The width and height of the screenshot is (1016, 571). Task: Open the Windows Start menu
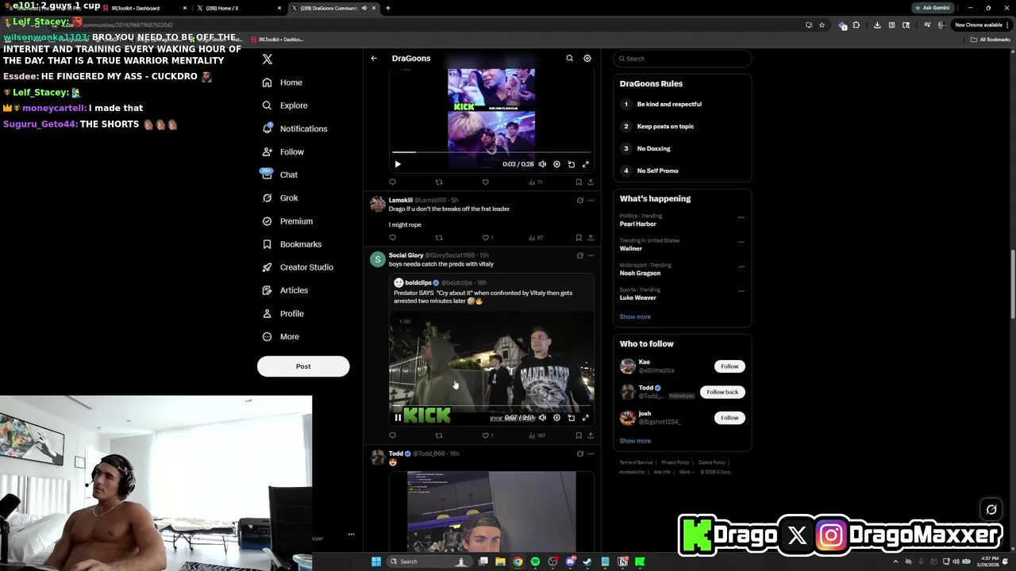point(376,561)
